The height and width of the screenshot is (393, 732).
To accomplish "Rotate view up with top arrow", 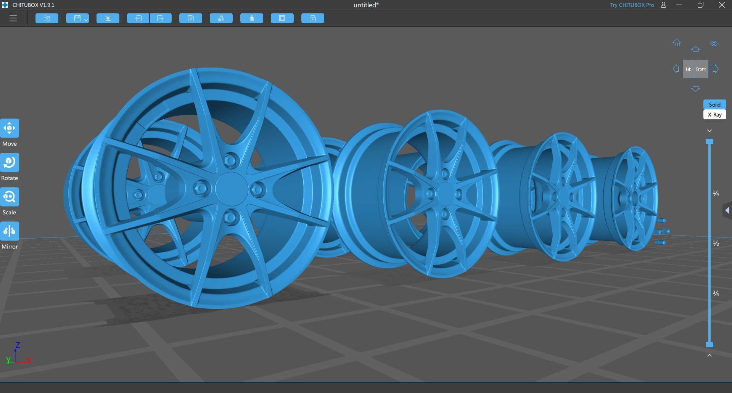I will coord(695,49).
